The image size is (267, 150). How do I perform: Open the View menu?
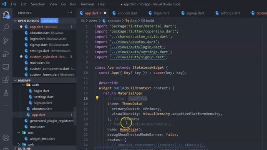pos(53,4)
